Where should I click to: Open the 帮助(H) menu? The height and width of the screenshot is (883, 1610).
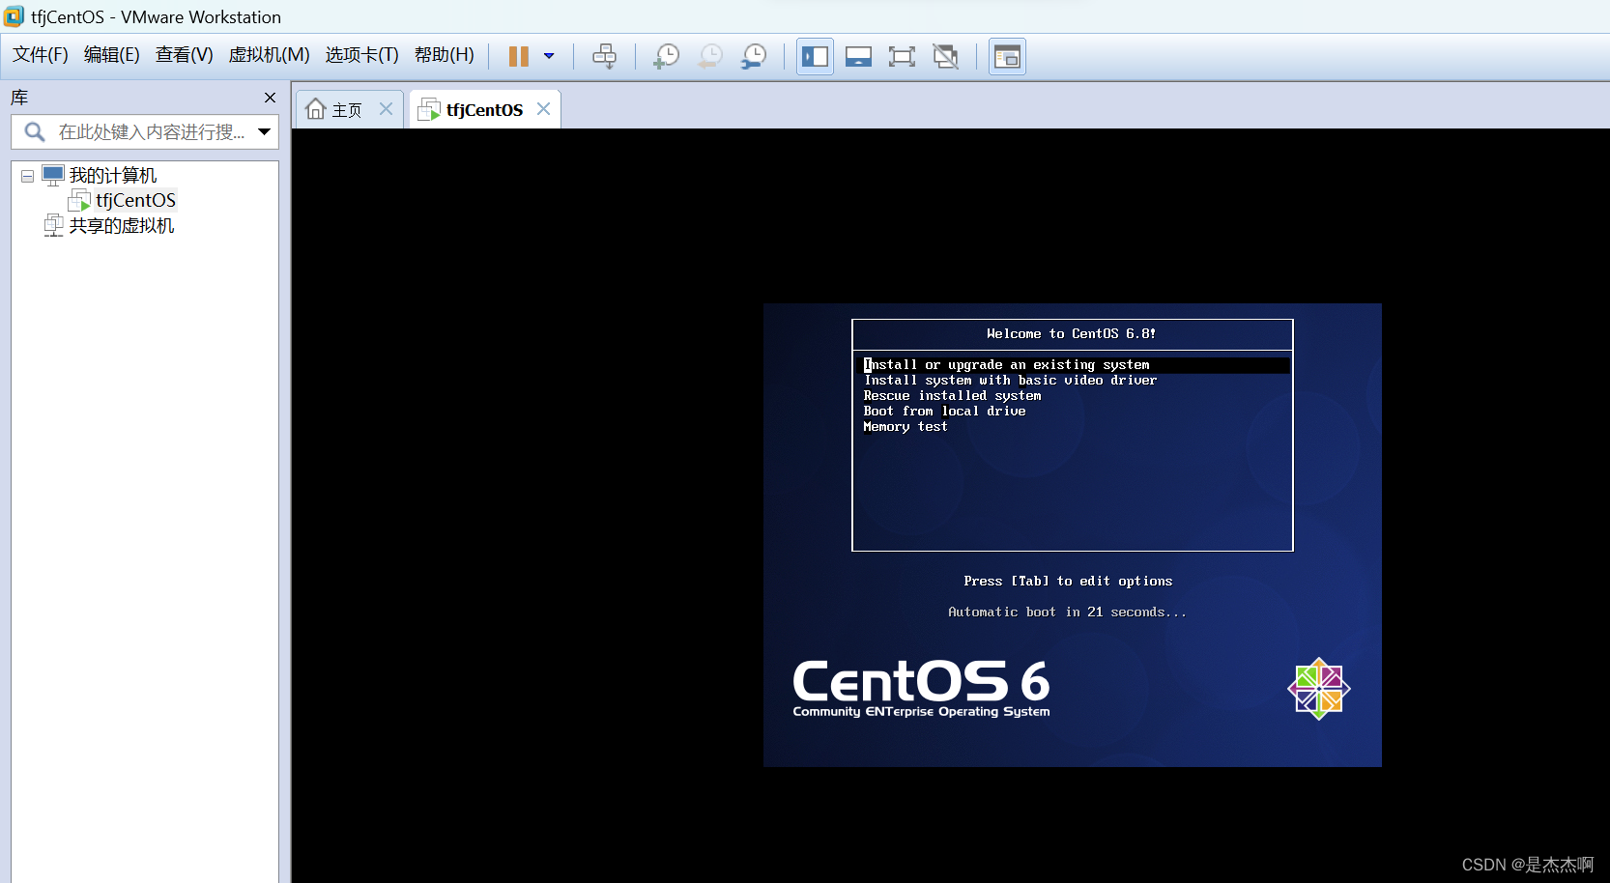tap(444, 55)
